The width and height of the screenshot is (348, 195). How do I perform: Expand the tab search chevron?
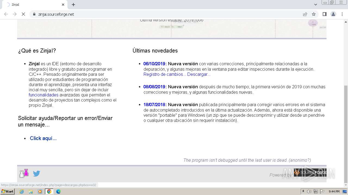coord(316,5)
